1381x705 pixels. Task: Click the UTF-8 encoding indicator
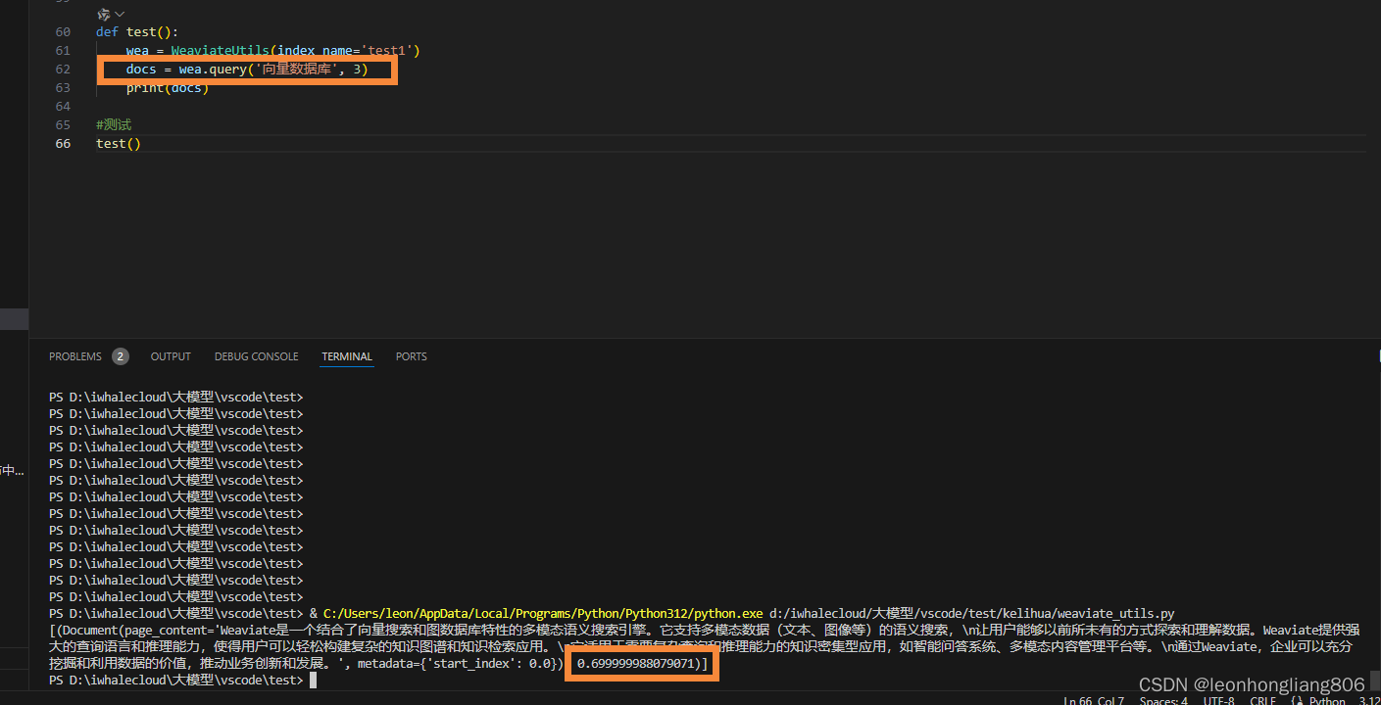coord(1218,700)
